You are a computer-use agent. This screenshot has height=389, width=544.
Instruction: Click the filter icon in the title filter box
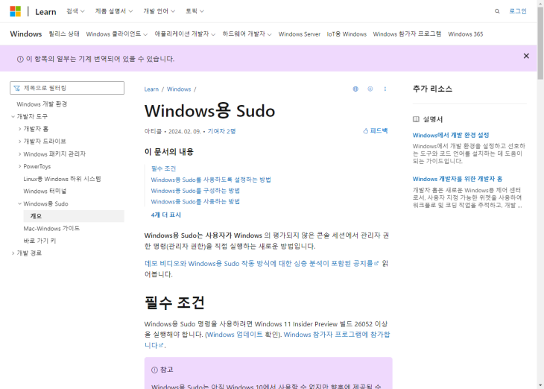[16, 88]
